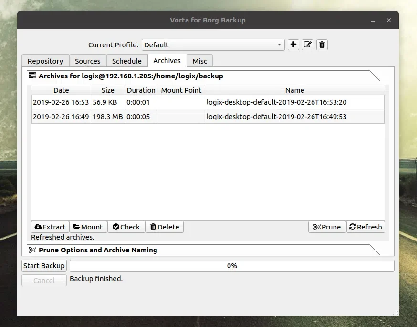Click the Cancel button
This screenshot has height=327, width=417.
pos(43,280)
